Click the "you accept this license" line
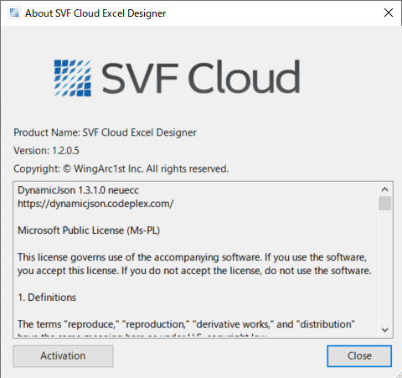The image size is (402, 378). click(x=194, y=271)
